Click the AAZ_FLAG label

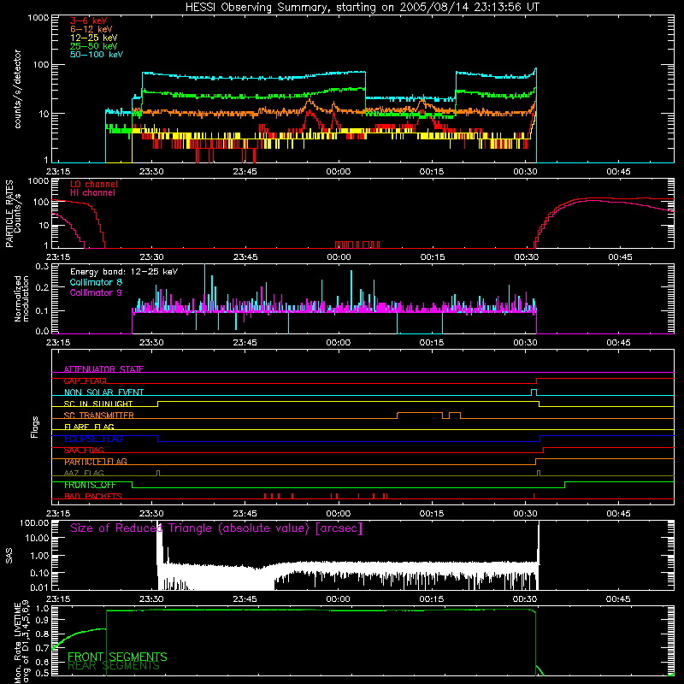click(x=84, y=473)
